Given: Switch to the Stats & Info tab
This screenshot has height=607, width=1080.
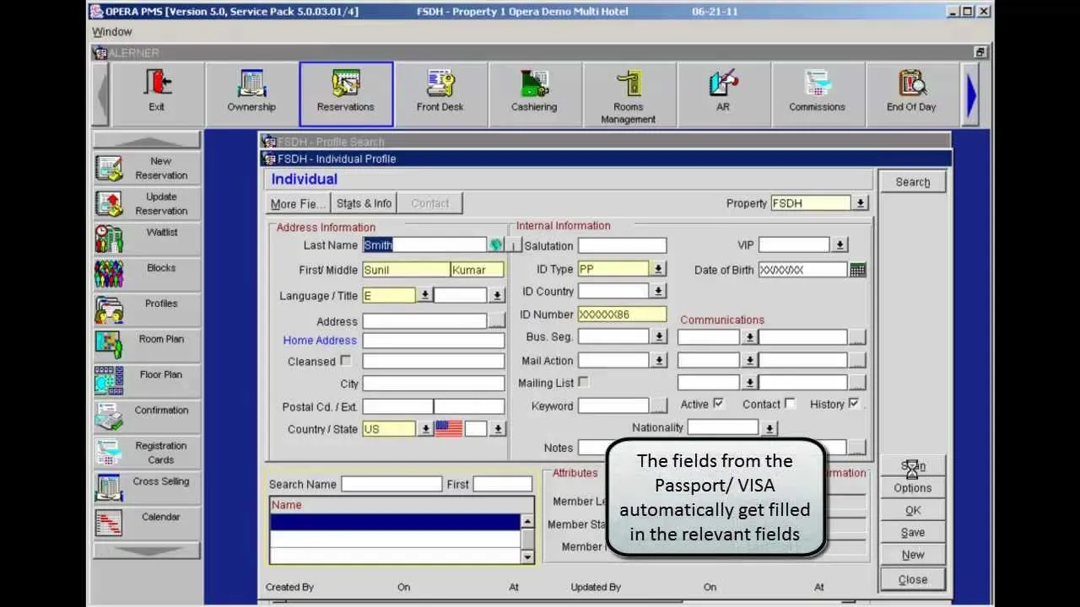Looking at the screenshot, I should [364, 203].
